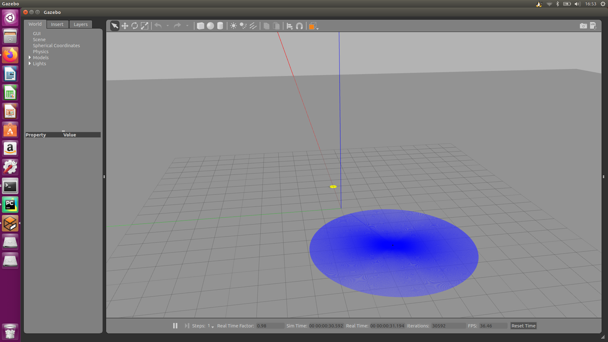Open the Layers tab

point(80,24)
